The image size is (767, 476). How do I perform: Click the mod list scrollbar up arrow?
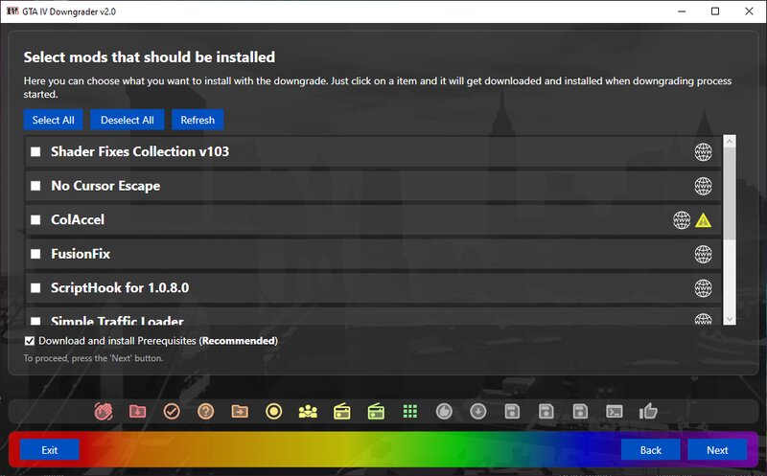click(730, 142)
